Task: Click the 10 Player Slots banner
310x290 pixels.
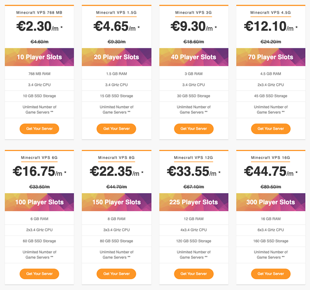Action: click(x=39, y=57)
